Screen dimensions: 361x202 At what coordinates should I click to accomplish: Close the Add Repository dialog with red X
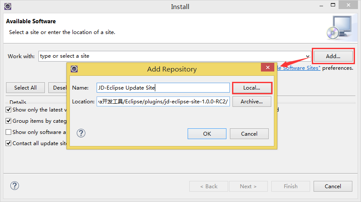[x=268, y=68]
